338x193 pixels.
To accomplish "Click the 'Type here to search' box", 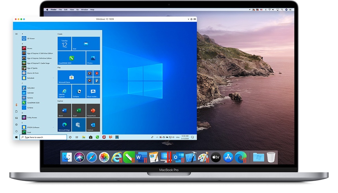I will 43,137.
